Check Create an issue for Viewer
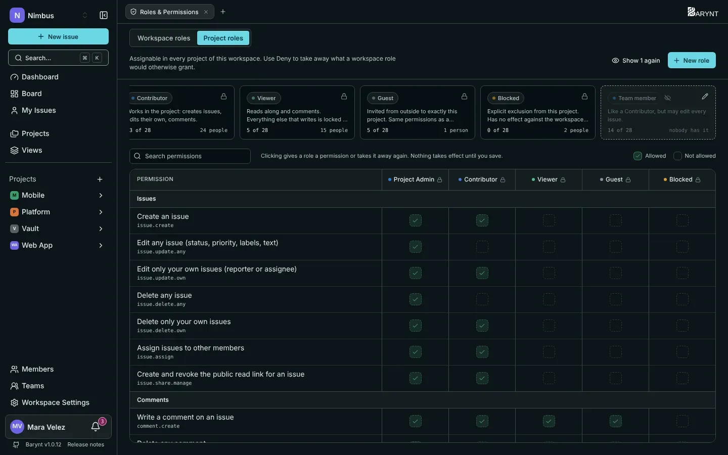The width and height of the screenshot is (728, 455). [x=549, y=220]
